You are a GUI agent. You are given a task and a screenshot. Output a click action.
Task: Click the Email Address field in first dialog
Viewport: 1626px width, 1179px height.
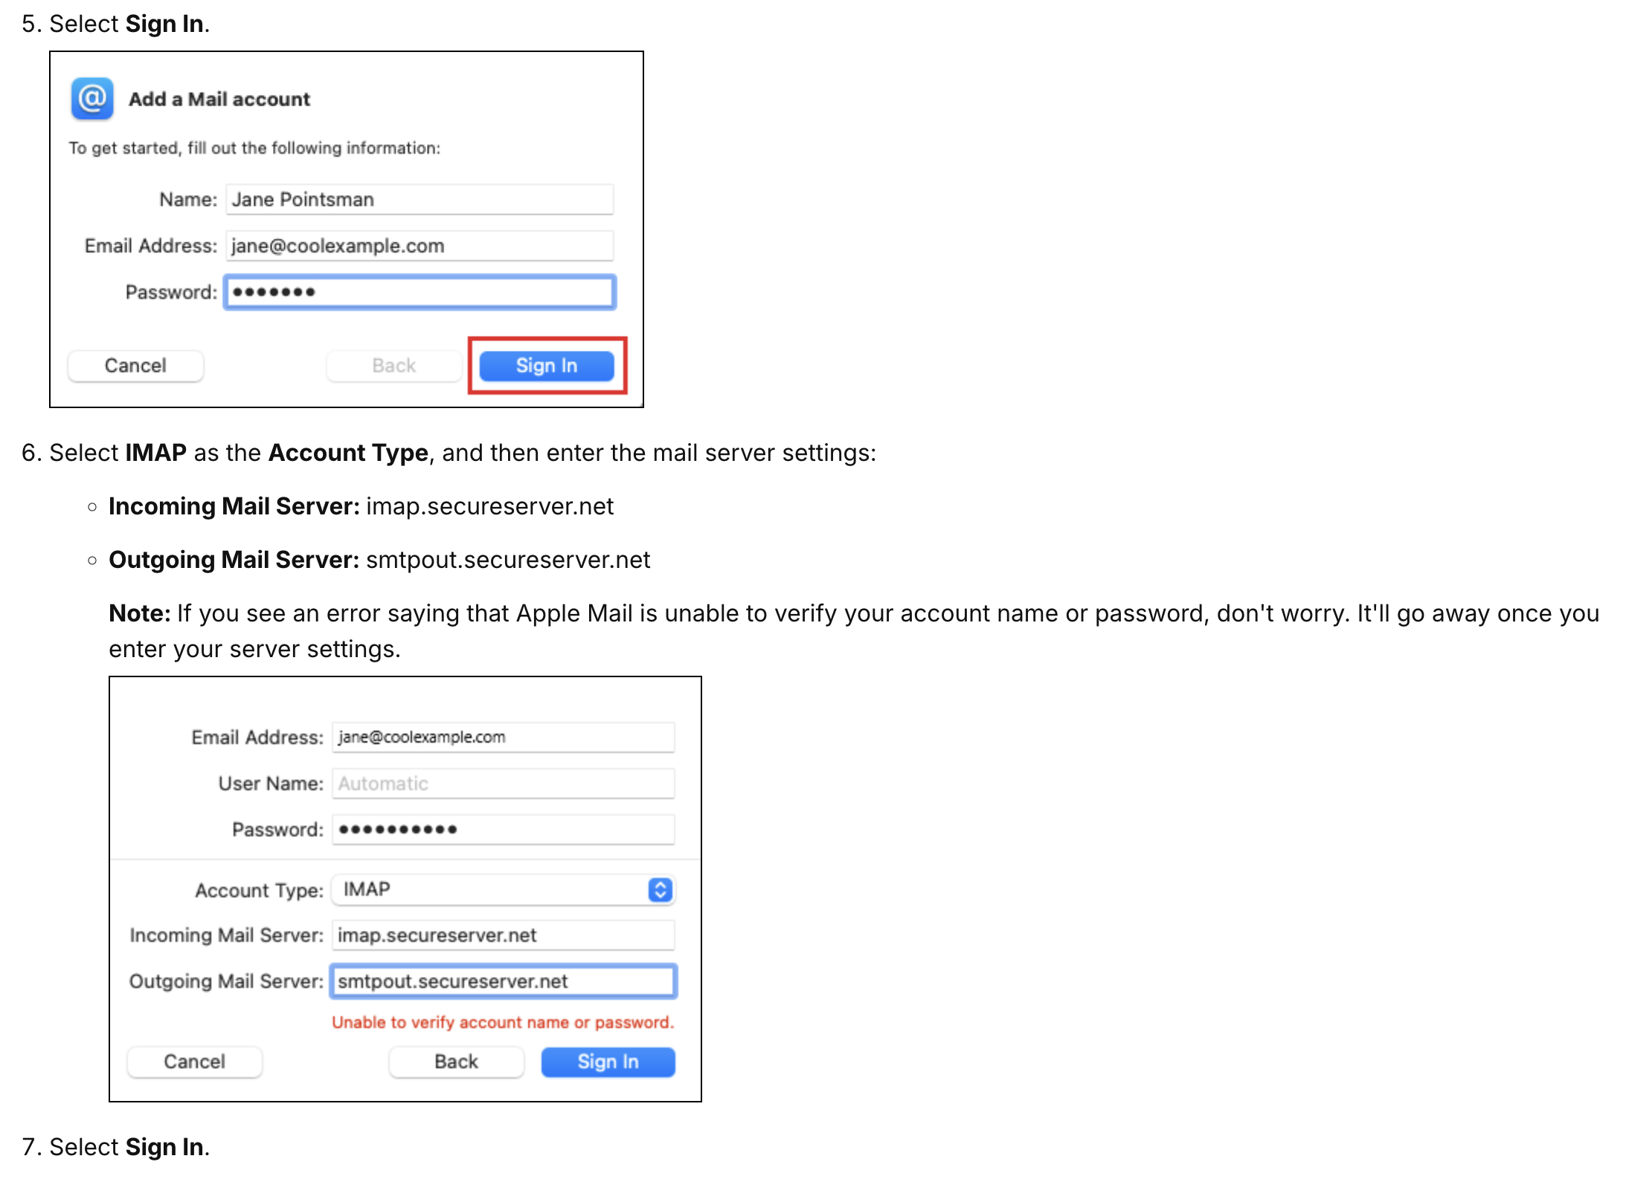(x=420, y=245)
